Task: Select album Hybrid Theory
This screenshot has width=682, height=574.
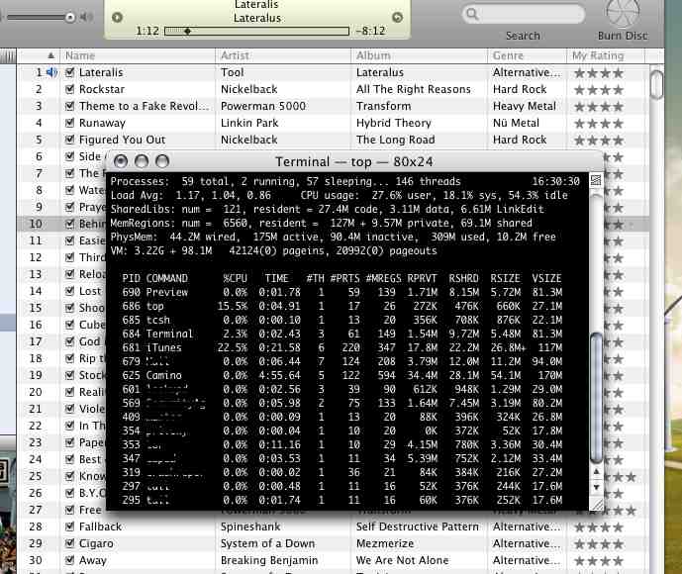Action: tap(394, 123)
